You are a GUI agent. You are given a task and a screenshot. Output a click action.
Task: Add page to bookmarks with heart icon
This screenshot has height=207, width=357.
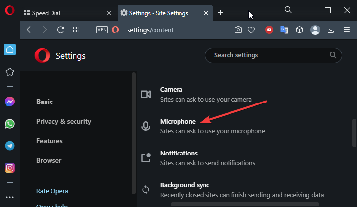[x=251, y=30]
